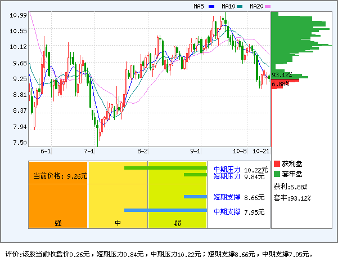Click the 短期支撑 link

coord(227,197)
